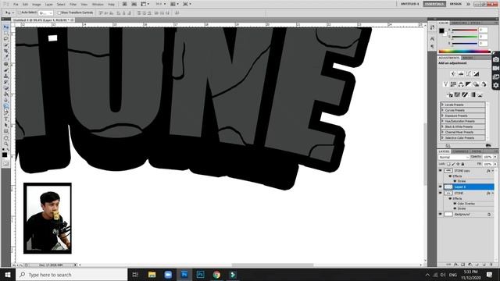
Task: Hide the Background layer
Action: point(441,214)
